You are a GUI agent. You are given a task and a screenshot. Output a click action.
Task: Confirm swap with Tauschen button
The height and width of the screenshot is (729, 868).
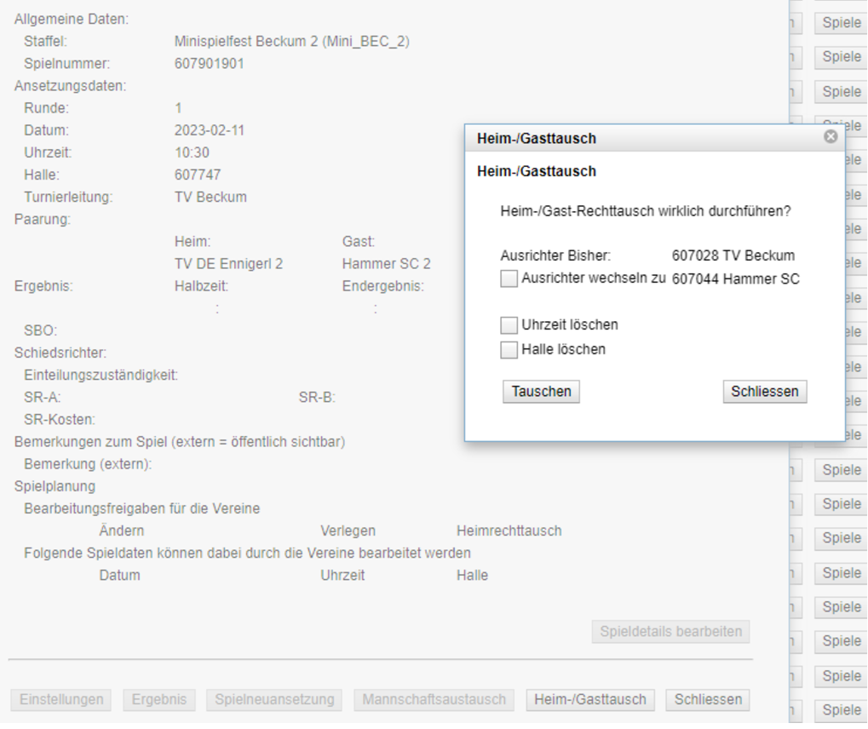point(541,392)
